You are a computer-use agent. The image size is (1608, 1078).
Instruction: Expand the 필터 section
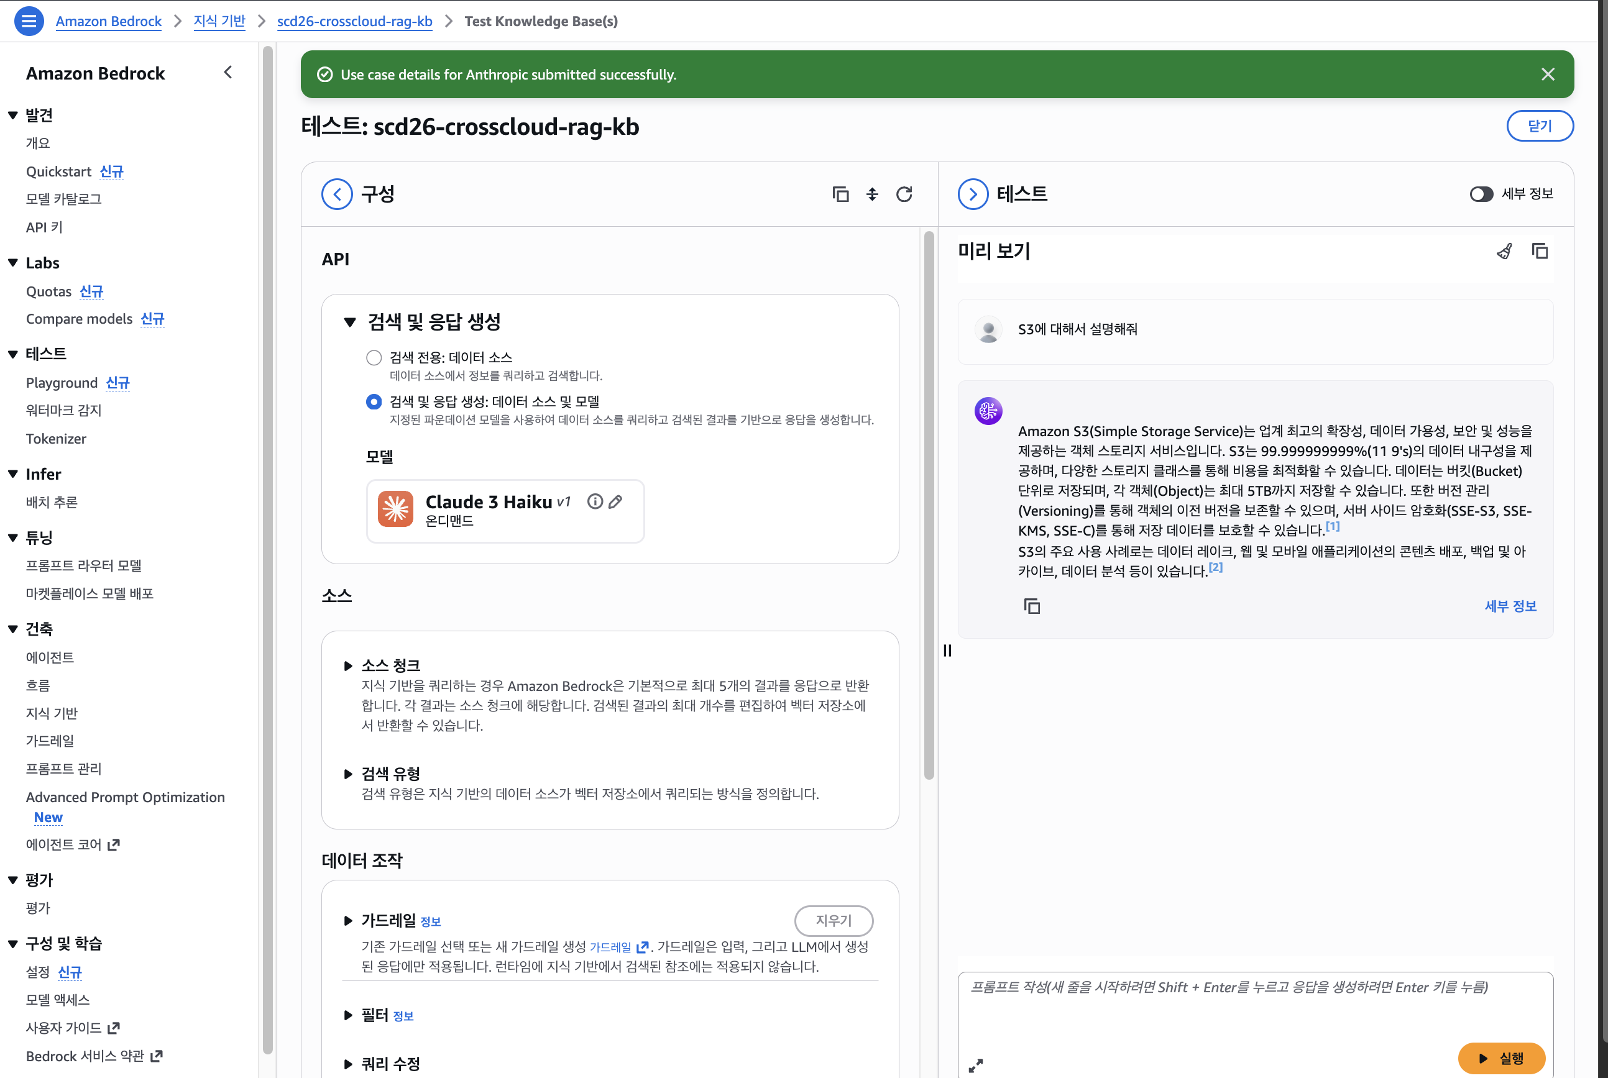(x=348, y=1015)
